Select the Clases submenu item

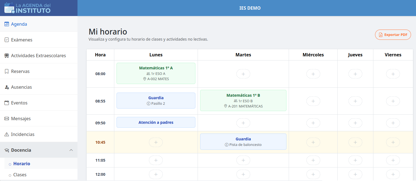[x=41, y=175]
